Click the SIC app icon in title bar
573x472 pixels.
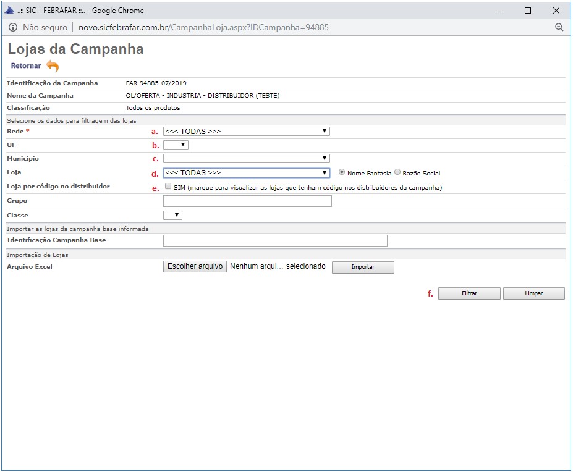pyautogui.click(x=9, y=11)
